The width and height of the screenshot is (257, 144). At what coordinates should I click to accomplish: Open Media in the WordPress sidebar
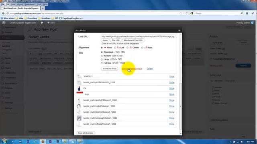(8, 58)
